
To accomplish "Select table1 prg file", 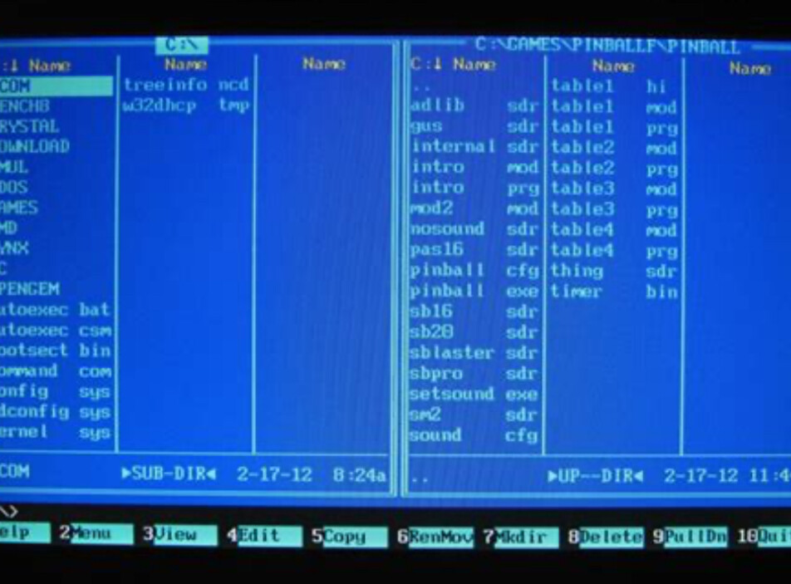I will [x=614, y=128].
